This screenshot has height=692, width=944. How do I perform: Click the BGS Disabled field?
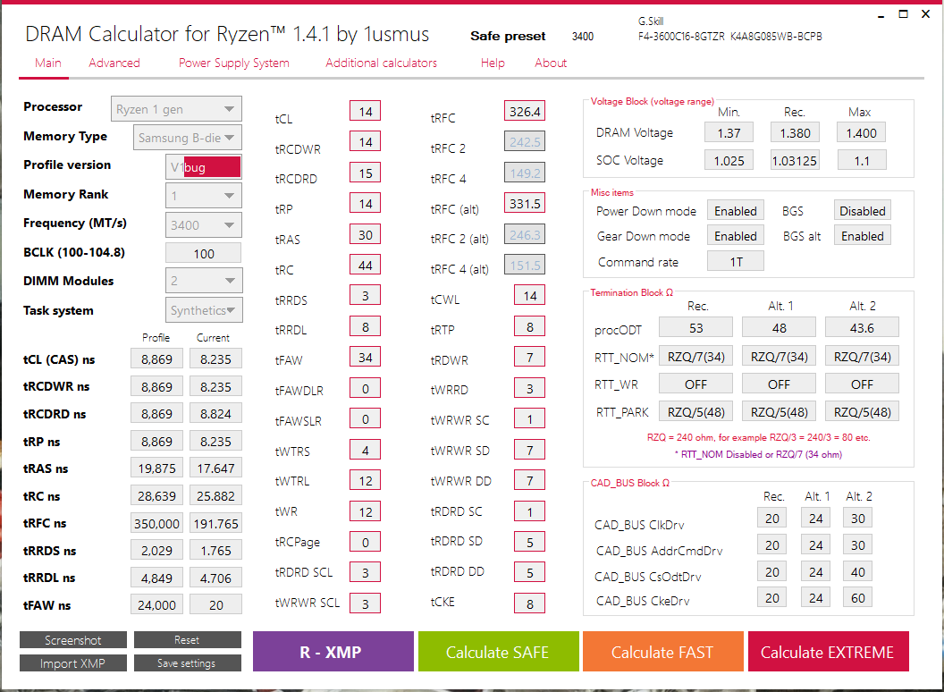(862, 211)
